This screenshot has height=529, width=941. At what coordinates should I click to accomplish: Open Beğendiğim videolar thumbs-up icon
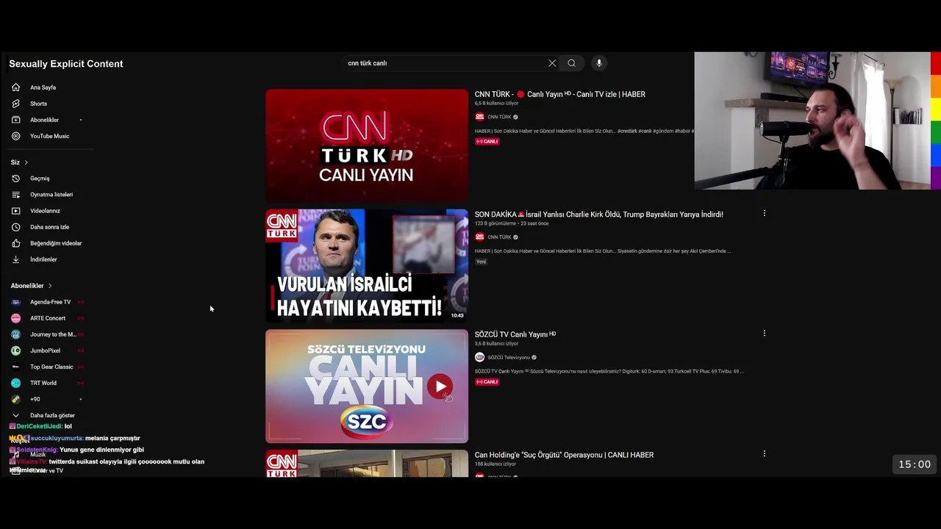(x=15, y=243)
